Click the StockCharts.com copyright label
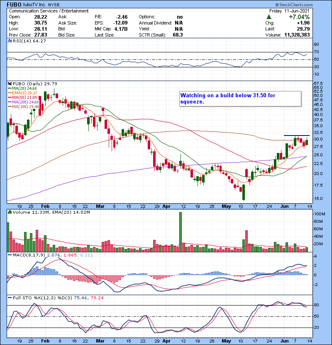 (x=294, y=5)
